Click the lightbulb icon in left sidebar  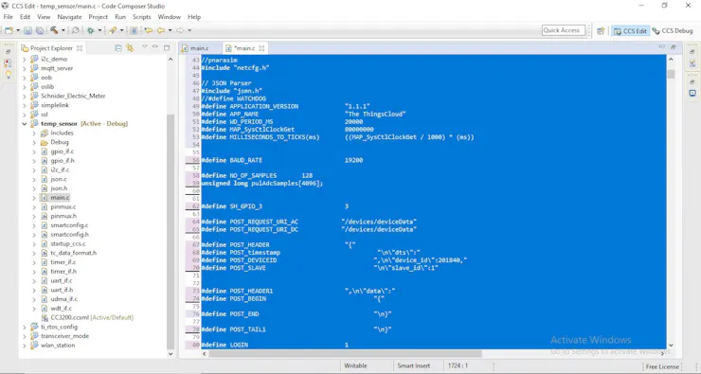pyautogui.click(x=8, y=74)
